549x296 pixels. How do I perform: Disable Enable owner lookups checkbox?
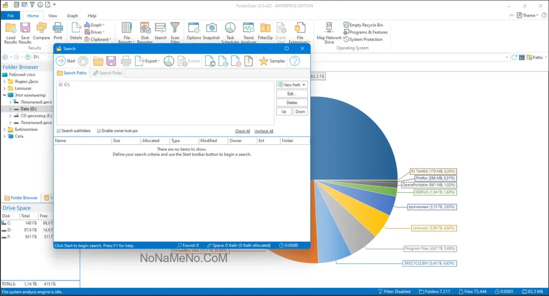99,131
